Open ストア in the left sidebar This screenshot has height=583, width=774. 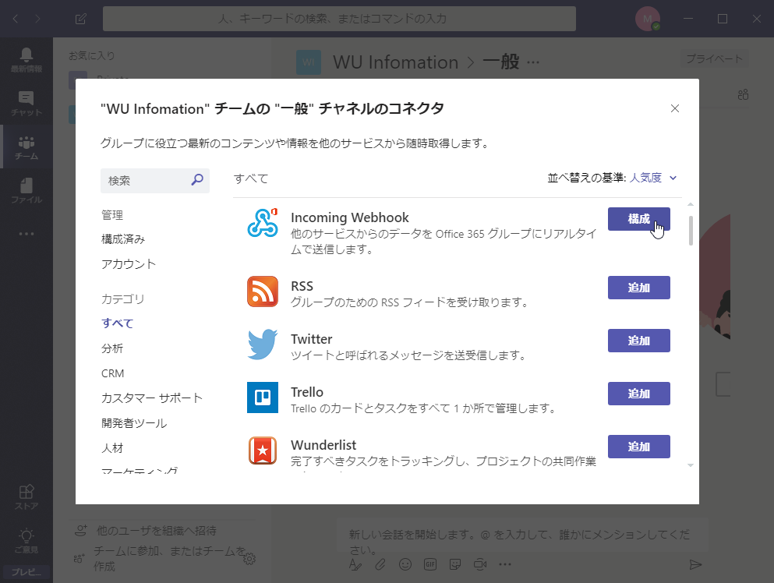pos(27,496)
